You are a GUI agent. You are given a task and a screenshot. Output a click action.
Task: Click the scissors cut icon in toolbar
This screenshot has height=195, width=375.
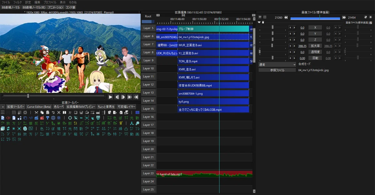point(37,112)
